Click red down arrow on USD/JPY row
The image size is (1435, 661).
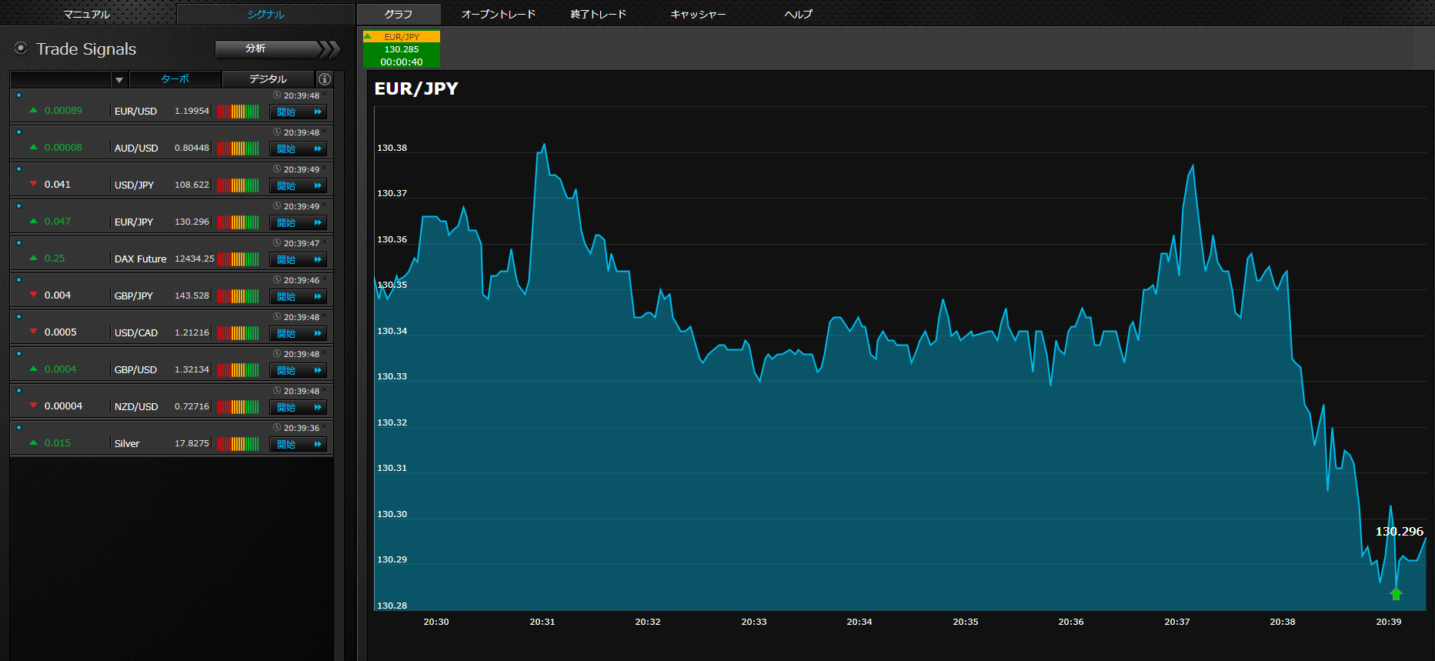(33, 184)
